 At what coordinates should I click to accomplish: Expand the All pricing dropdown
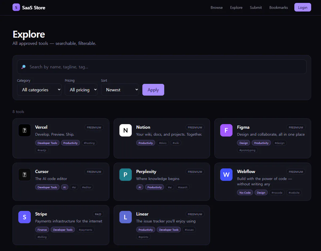tap(81, 90)
